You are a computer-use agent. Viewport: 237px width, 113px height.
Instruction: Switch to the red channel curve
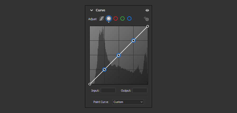coord(116,18)
